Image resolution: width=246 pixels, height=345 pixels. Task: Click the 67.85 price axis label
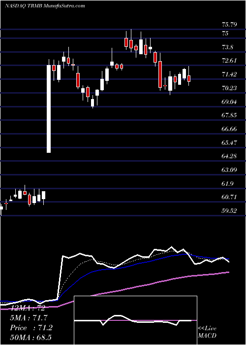(229, 115)
